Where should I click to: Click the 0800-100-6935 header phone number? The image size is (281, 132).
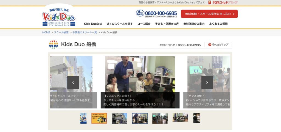[x=161, y=13]
